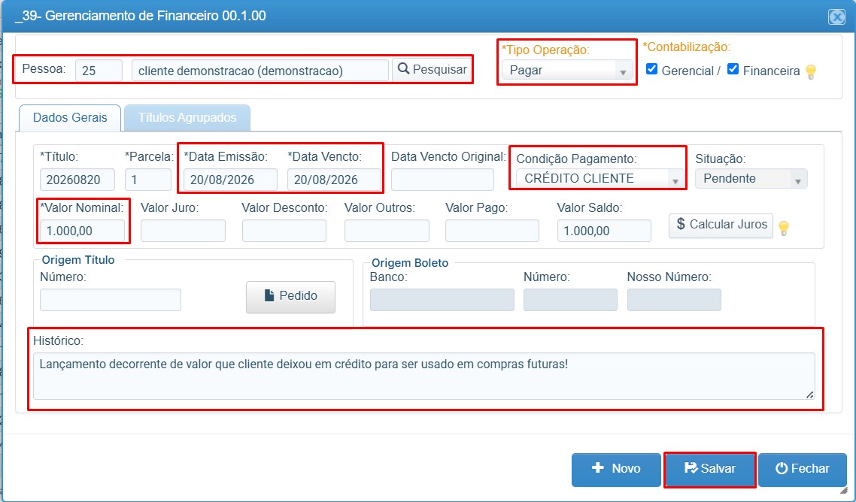Click the Data Vencto field
The image size is (856, 502).
click(x=334, y=180)
